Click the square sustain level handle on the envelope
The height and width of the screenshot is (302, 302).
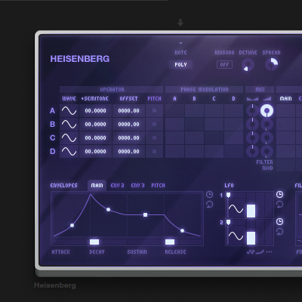coord(145,214)
